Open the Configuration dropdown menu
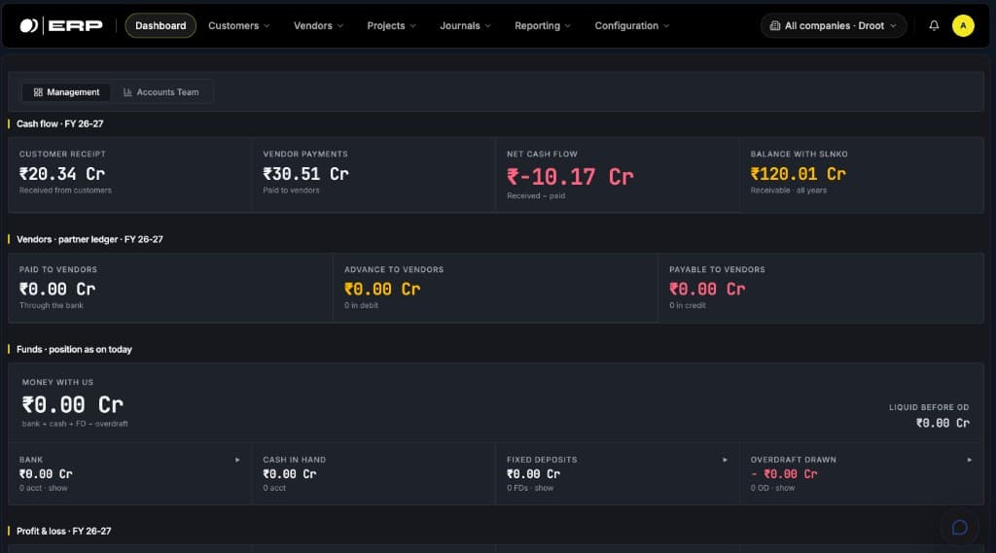This screenshot has height=553, width=996. click(631, 26)
